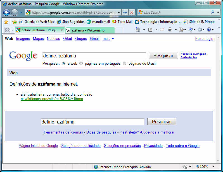Open the Safety shield menu
The width and height of the screenshot is (223, 172).
pos(192,30)
